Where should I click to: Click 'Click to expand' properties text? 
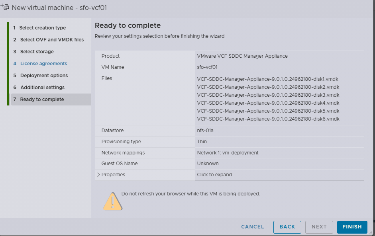coord(214,175)
